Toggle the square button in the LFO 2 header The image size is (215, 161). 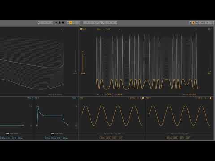(x=211, y=98)
